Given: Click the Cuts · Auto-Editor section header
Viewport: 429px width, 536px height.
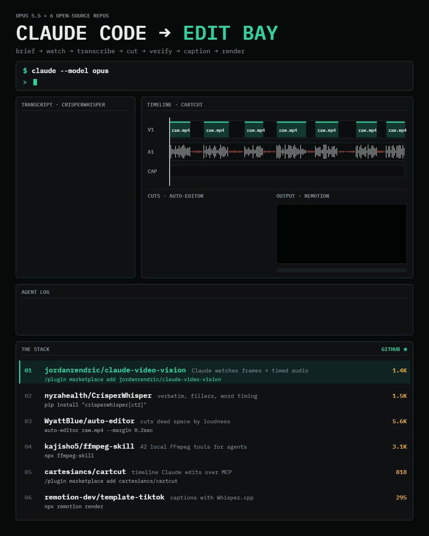Looking at the screenshot, I should pos(176,196).
